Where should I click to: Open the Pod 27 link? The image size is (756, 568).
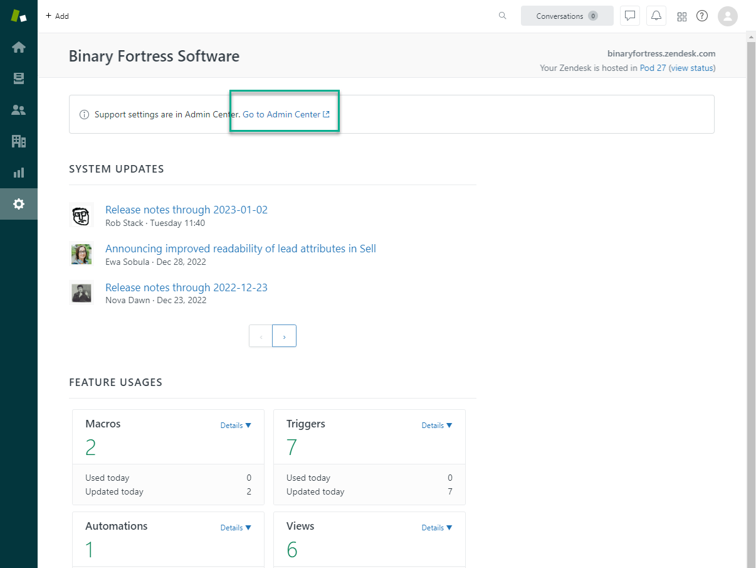(x=653, y=68)
